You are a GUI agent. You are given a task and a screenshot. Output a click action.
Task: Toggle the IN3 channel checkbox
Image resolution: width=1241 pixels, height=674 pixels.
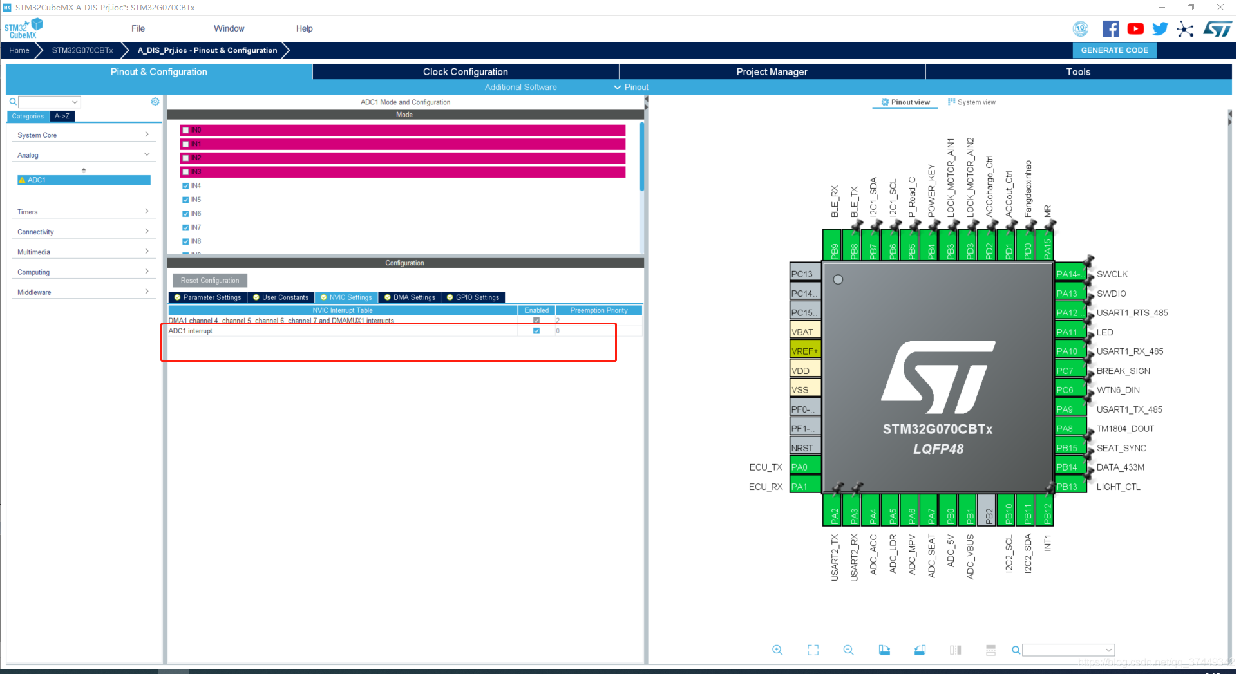[x=185, y=172]
